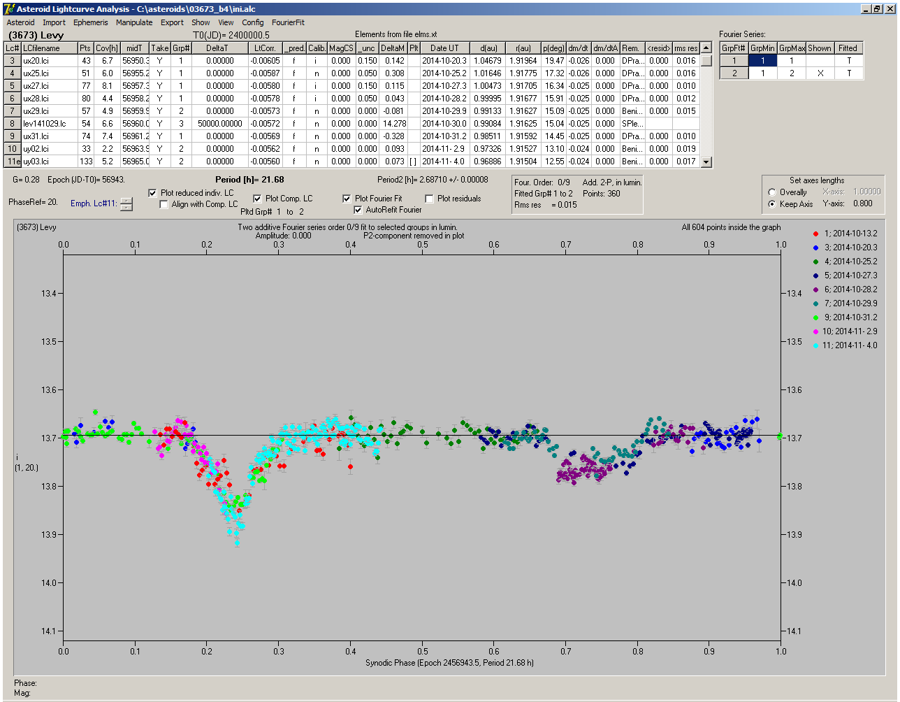Enable Plot residuals checkbox
Image resolution: width=900 pixels, height=702 pixels.
tap(429, 199)
